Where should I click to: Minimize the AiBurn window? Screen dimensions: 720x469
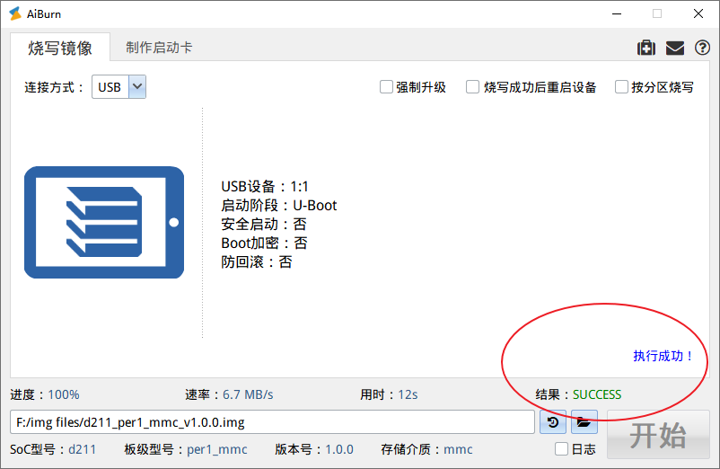(616, 13)
